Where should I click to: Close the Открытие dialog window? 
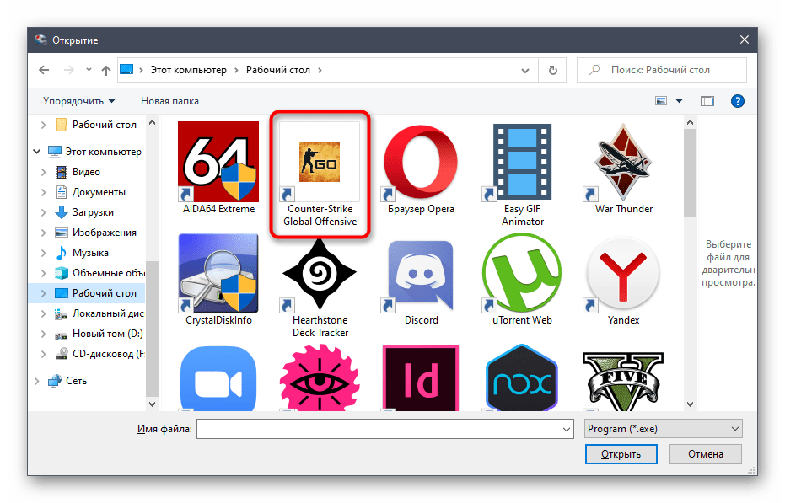(x=745, y=40)
